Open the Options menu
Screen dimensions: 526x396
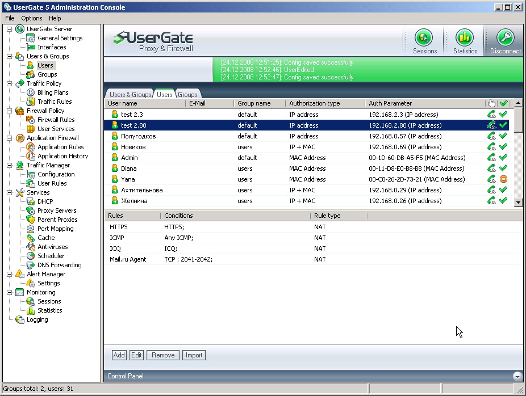point(32,18)
